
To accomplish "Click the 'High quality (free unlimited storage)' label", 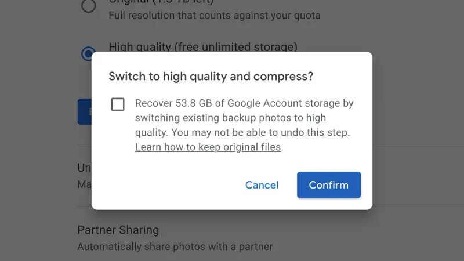I will pyautogui.click(x=203, y=48).
